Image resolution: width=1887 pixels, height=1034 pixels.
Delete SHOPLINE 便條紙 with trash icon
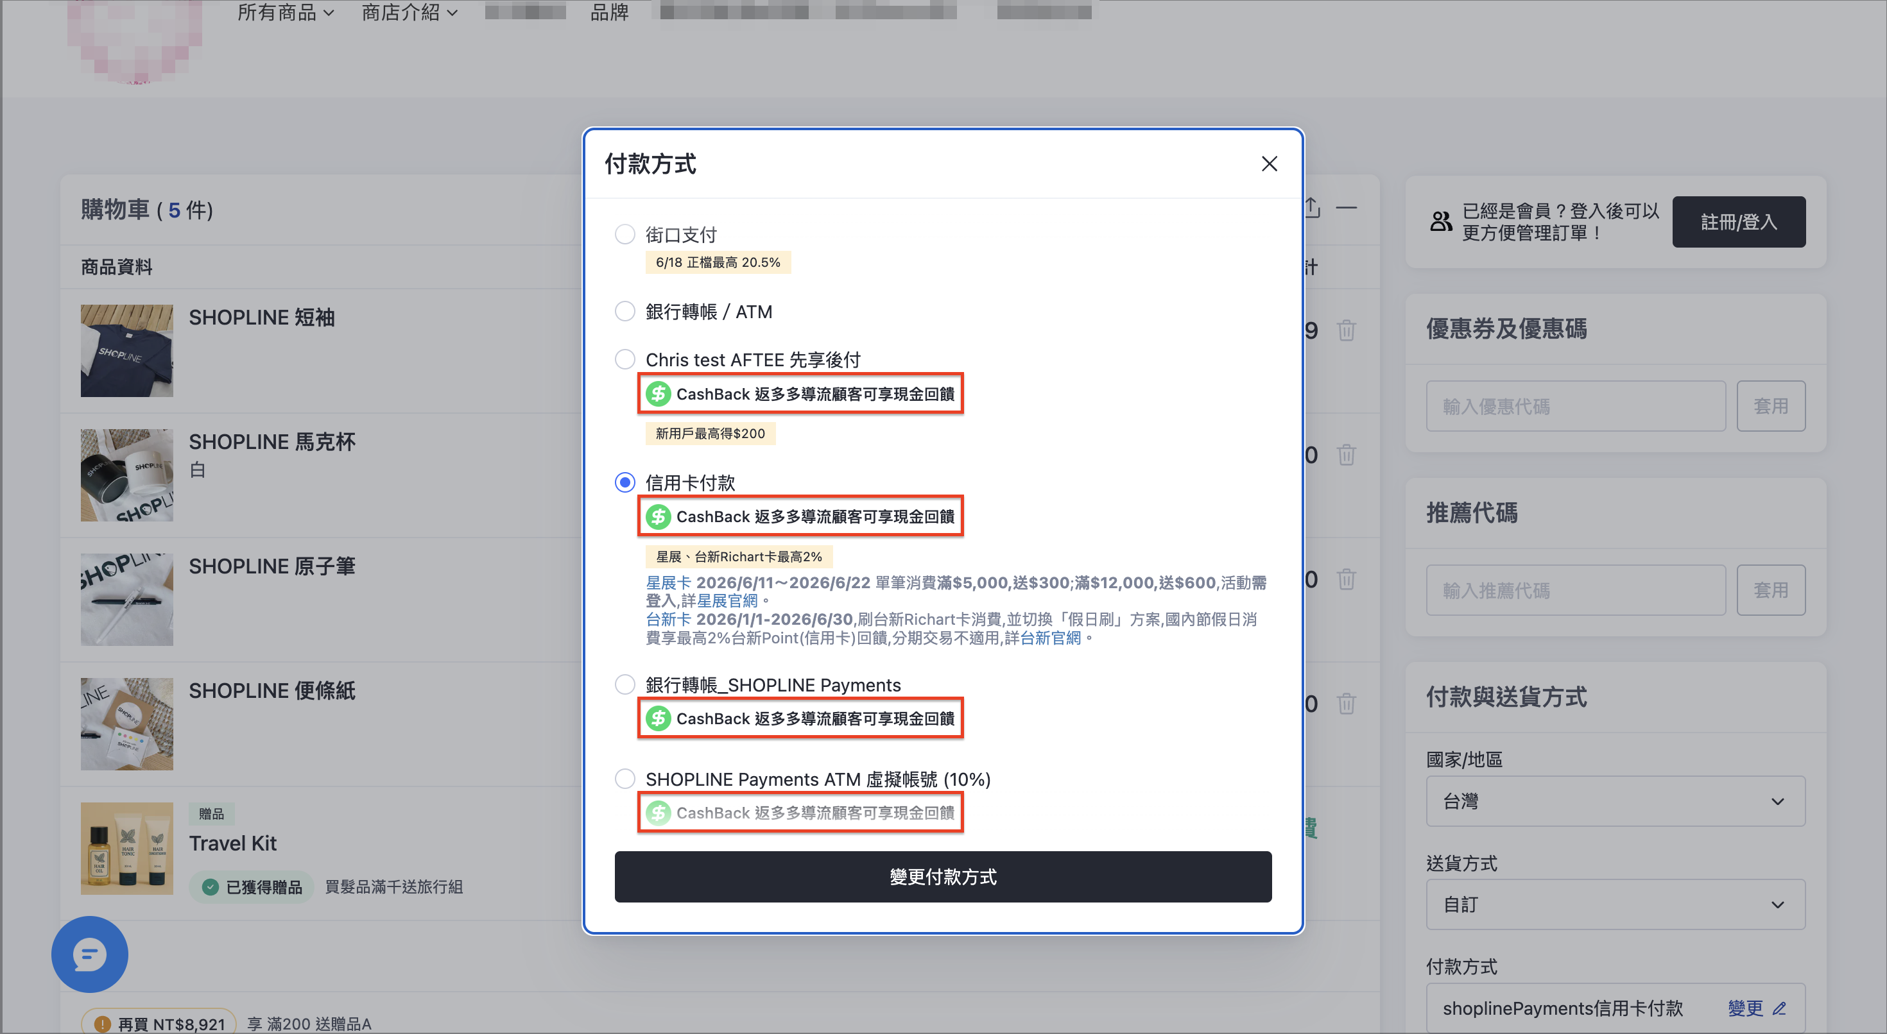coord(1347,704)
